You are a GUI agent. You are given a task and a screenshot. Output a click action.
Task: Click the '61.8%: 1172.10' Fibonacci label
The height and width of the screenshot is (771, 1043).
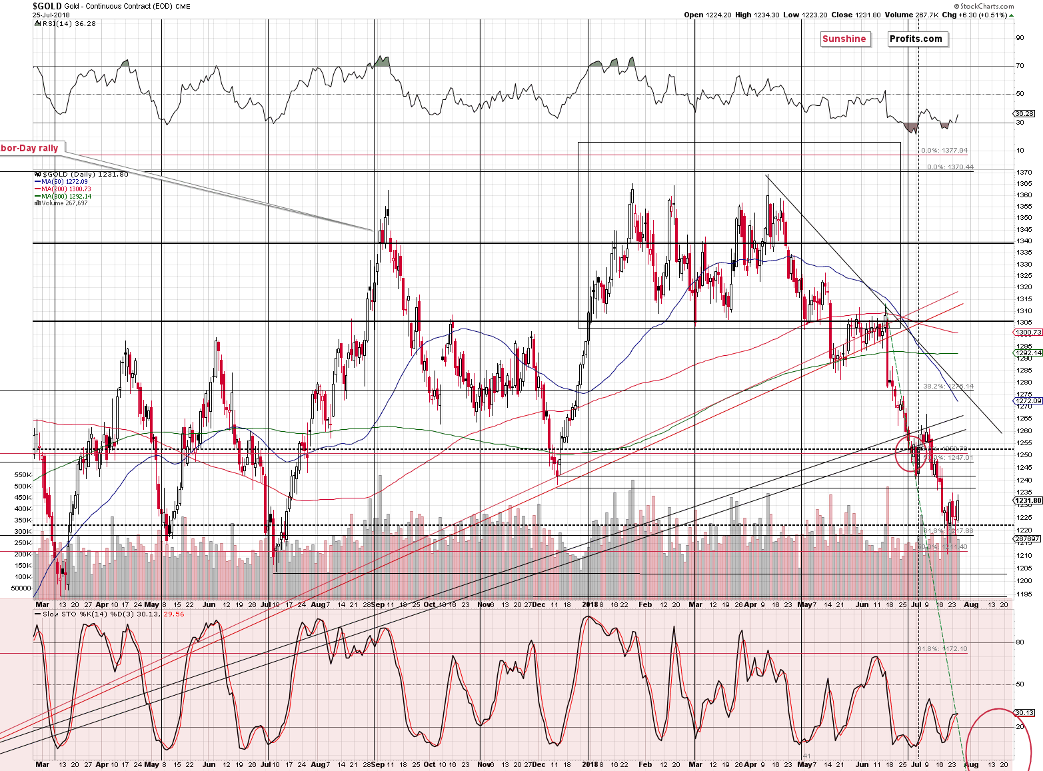click(942, 648)
